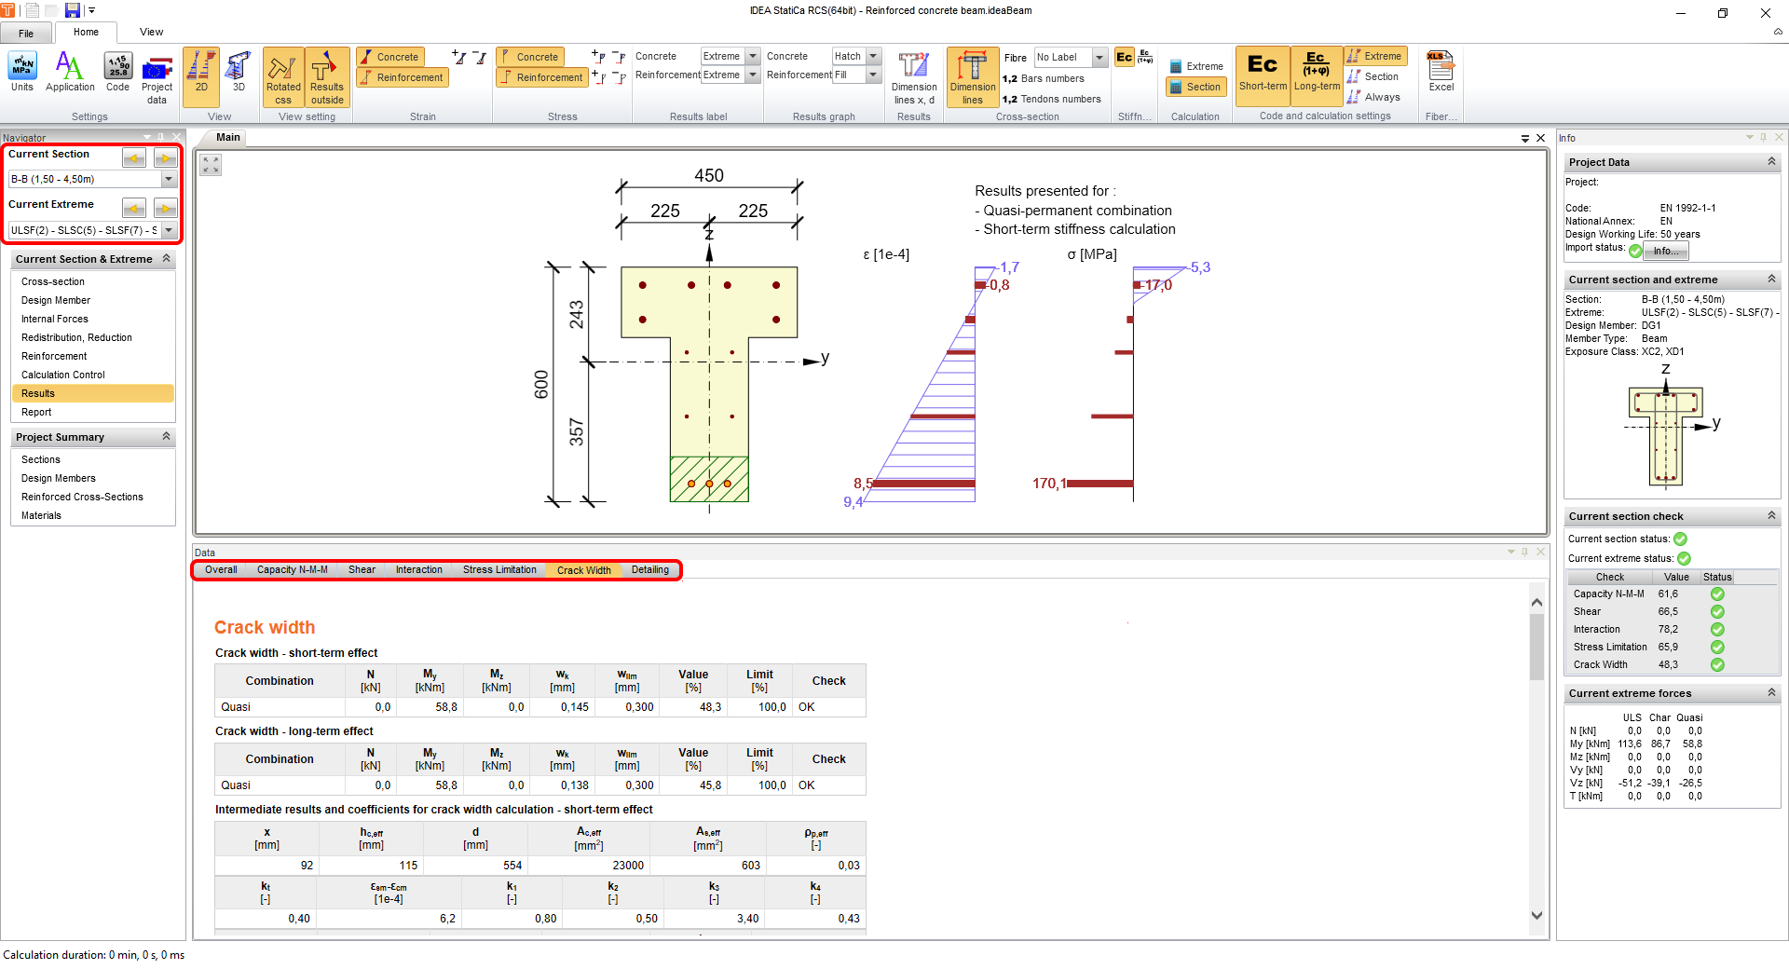Open Results label Reinforcement Extreme dropdown

(x=753, y=75)
